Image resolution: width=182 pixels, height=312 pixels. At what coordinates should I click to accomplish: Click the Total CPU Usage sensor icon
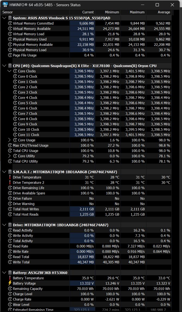coord(10,151)
